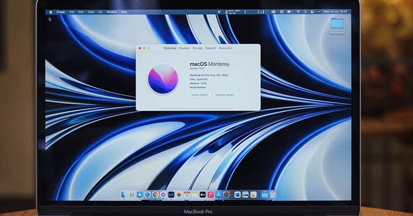413x216 pixels.
Task: Open the Apple menu
Action: [52, 11]
